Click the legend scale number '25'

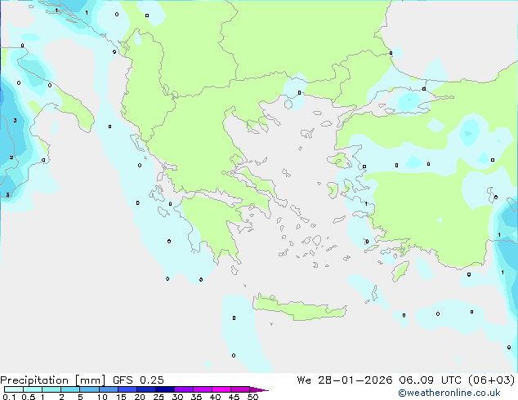[159, 397]
